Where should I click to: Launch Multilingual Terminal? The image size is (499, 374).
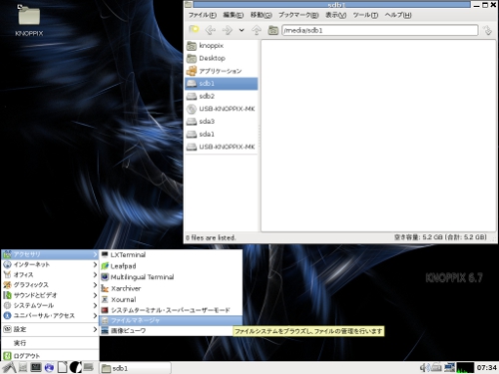tap(171, 277)
